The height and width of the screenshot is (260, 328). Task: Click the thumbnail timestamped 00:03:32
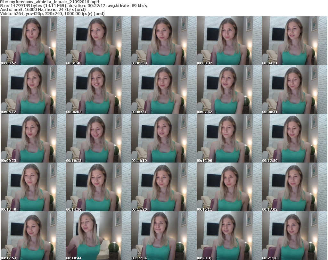click(x=229, y=41)
